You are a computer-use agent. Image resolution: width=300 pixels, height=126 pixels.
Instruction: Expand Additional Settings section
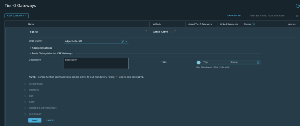40,48
